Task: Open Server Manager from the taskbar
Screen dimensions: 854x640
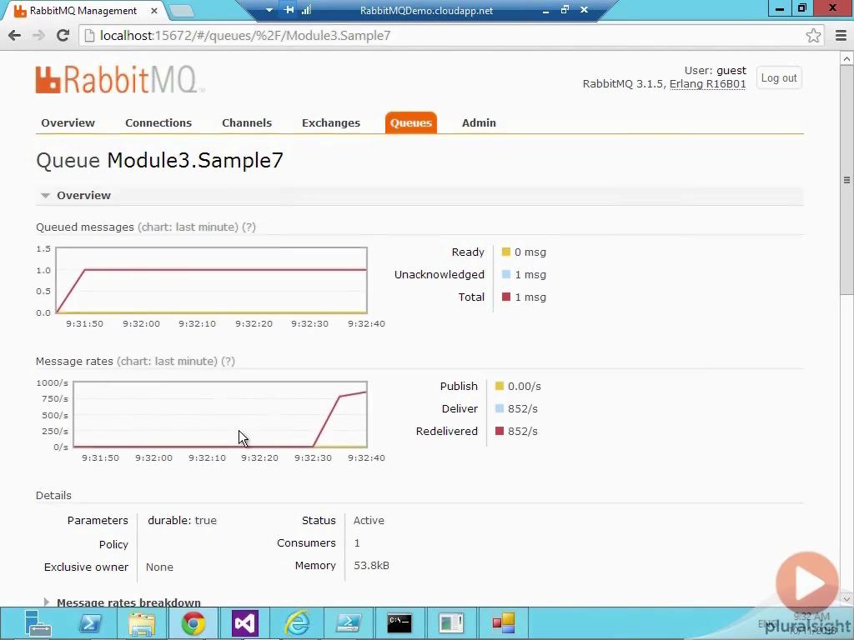Action: (37, 623)
